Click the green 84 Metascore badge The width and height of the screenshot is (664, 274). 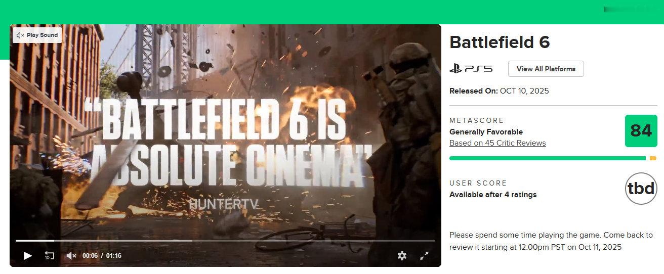641,131
